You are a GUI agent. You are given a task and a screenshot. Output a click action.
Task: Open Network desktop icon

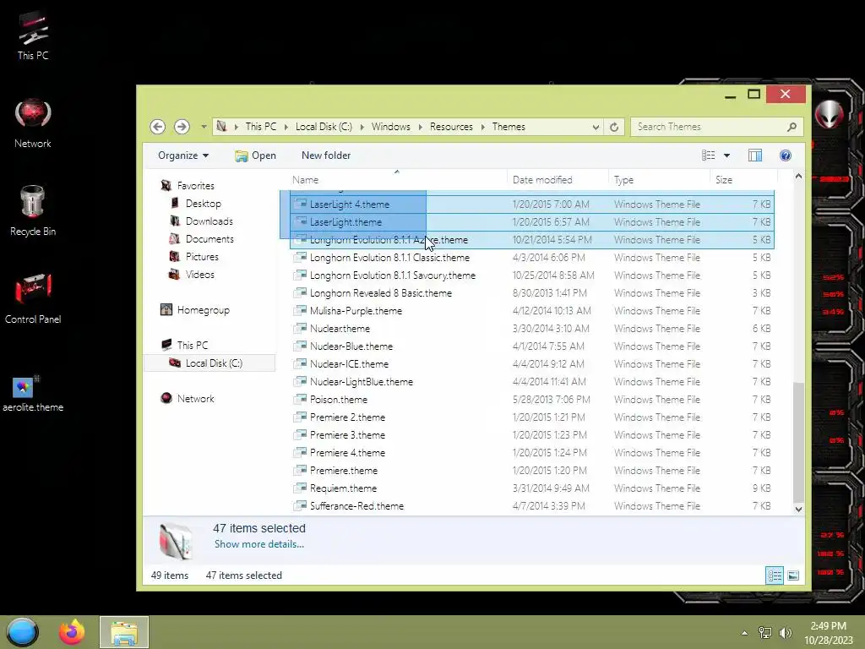(33, 123)
